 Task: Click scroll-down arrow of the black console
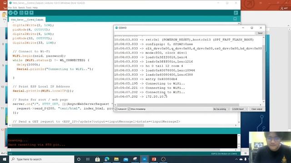pyautogui.click(x=239, y=146)
